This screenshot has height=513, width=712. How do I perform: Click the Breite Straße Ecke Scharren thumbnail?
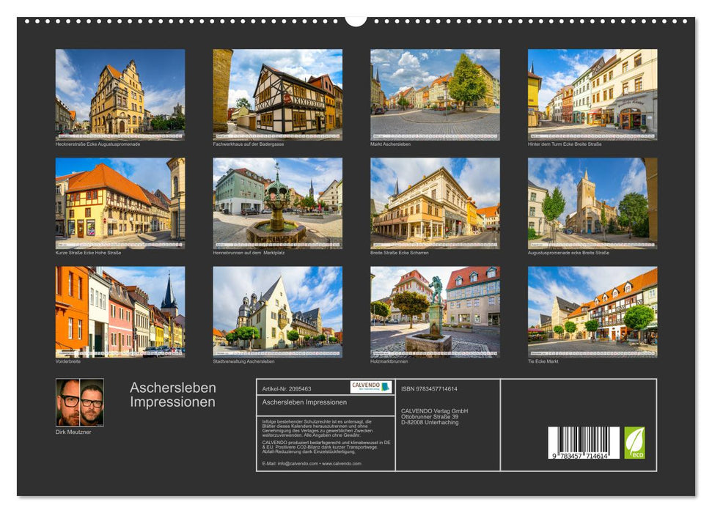coord(434,202)
